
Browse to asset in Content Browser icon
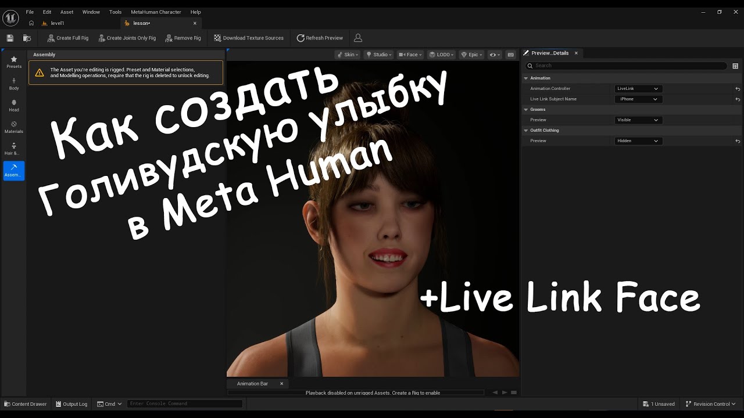pos(27,38)
